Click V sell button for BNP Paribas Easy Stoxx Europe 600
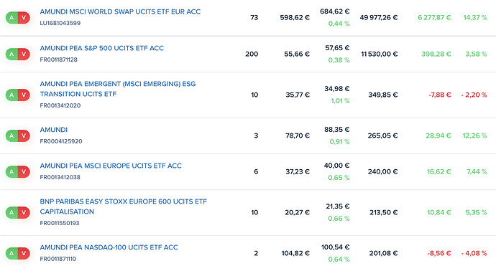 click(24, 212)
